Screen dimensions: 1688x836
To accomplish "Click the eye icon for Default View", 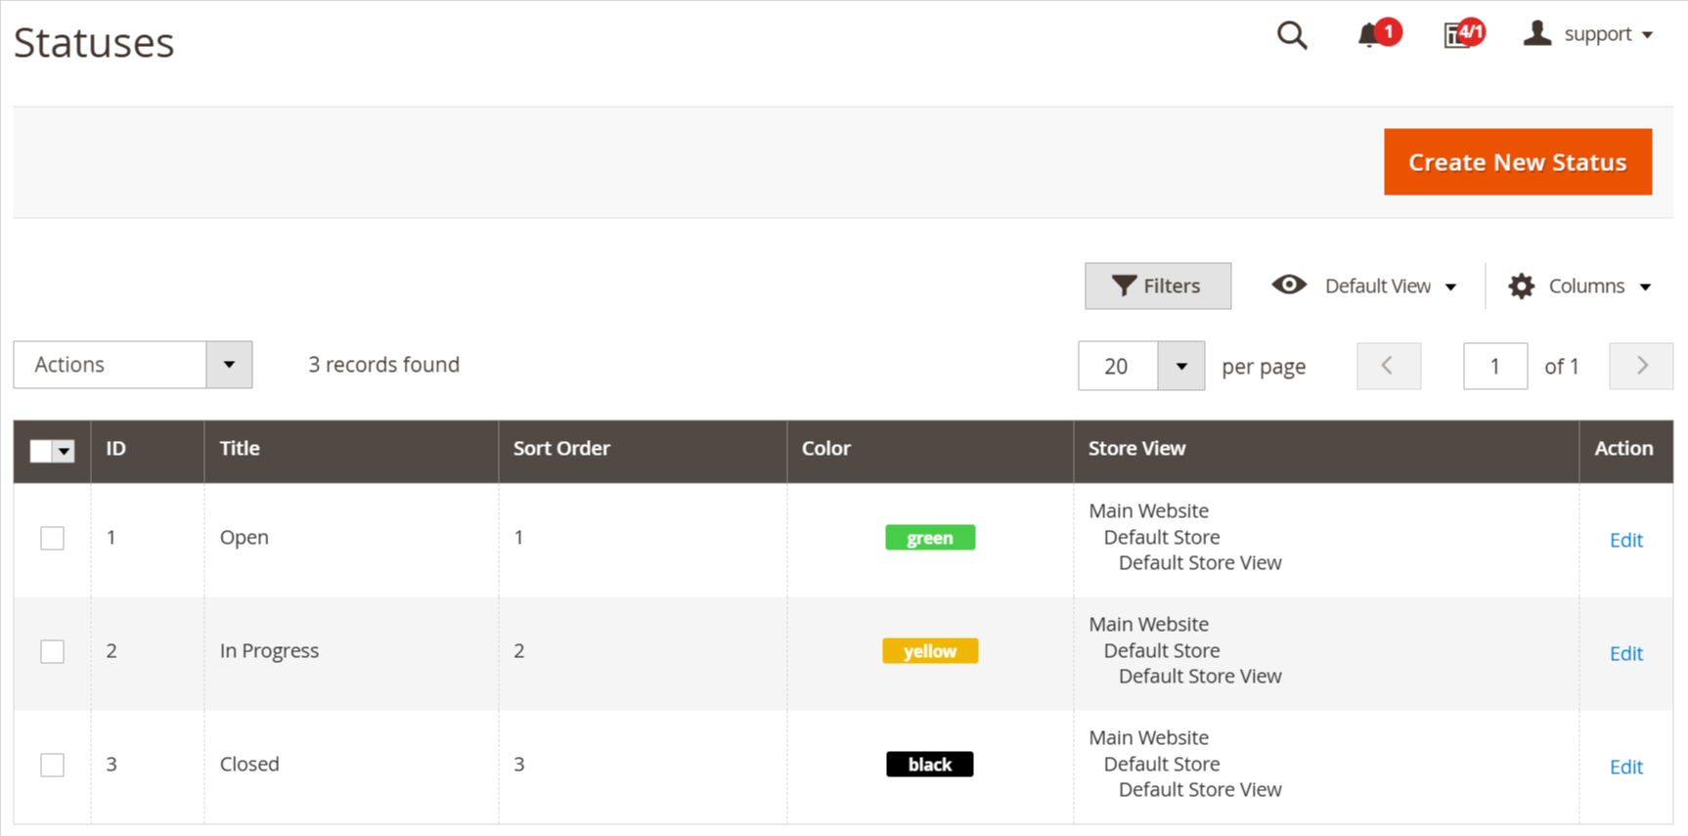I will (1289, 285).
